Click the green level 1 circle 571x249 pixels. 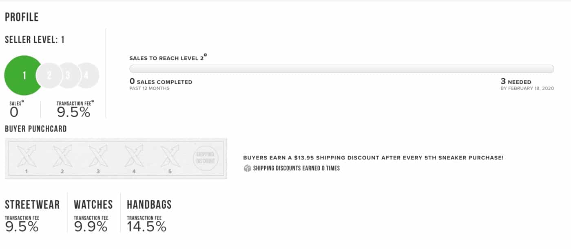22,75
